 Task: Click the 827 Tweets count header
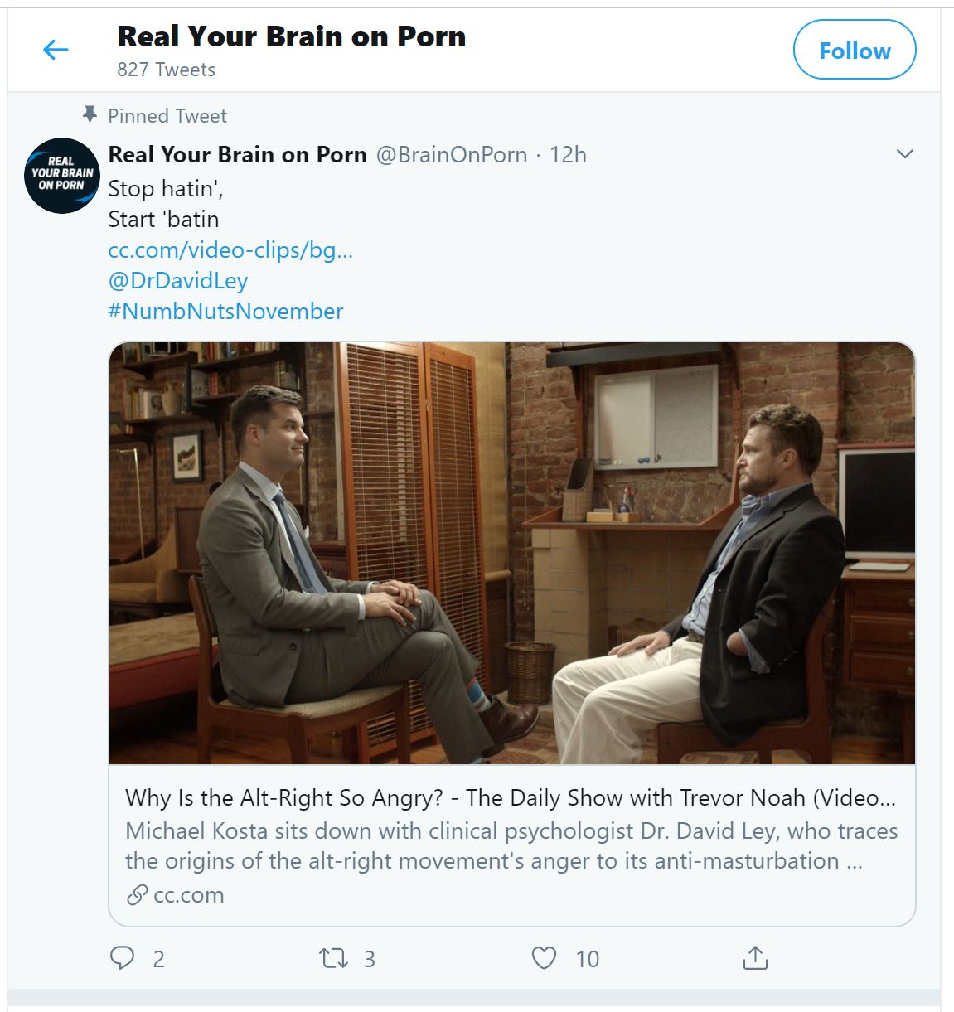[x=166, y=70]
